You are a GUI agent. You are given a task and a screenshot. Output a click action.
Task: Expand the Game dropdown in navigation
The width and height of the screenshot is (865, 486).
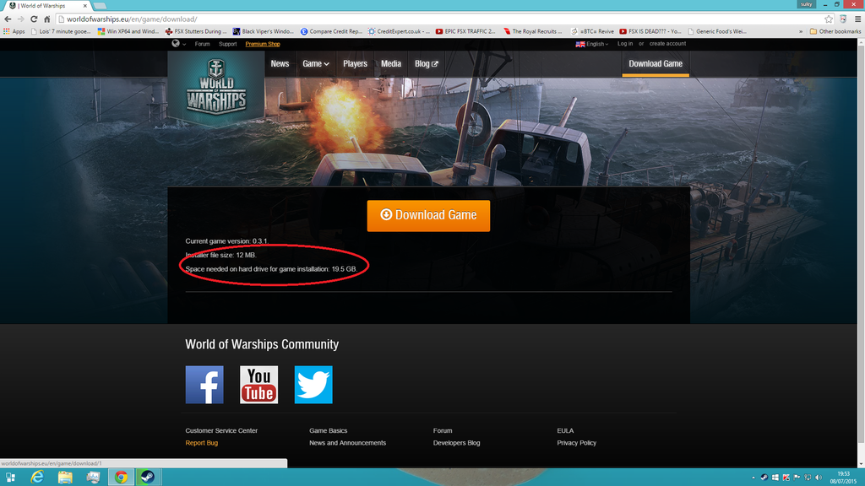click(x=316, y=64)
